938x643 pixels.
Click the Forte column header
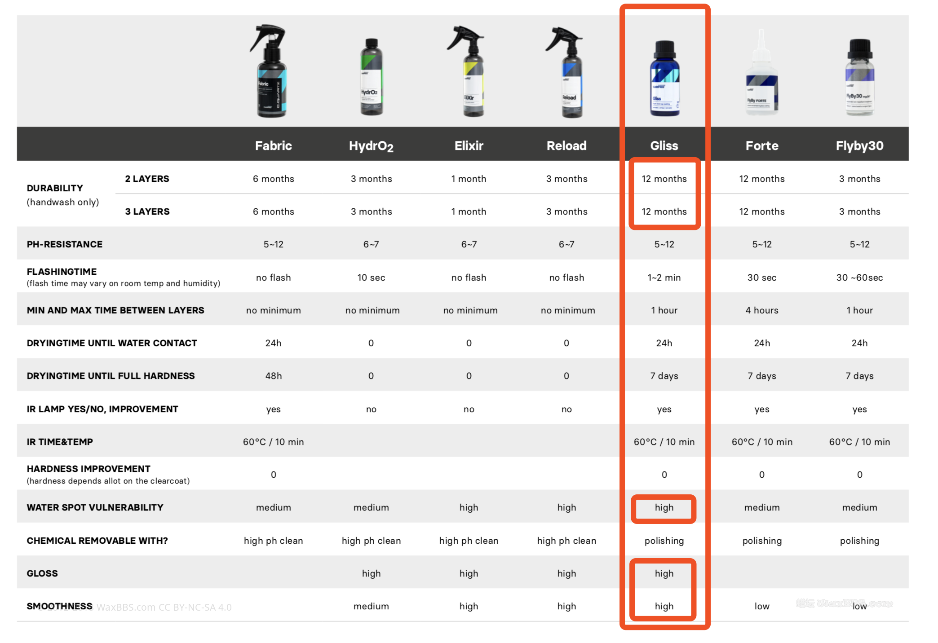point(762,145)
